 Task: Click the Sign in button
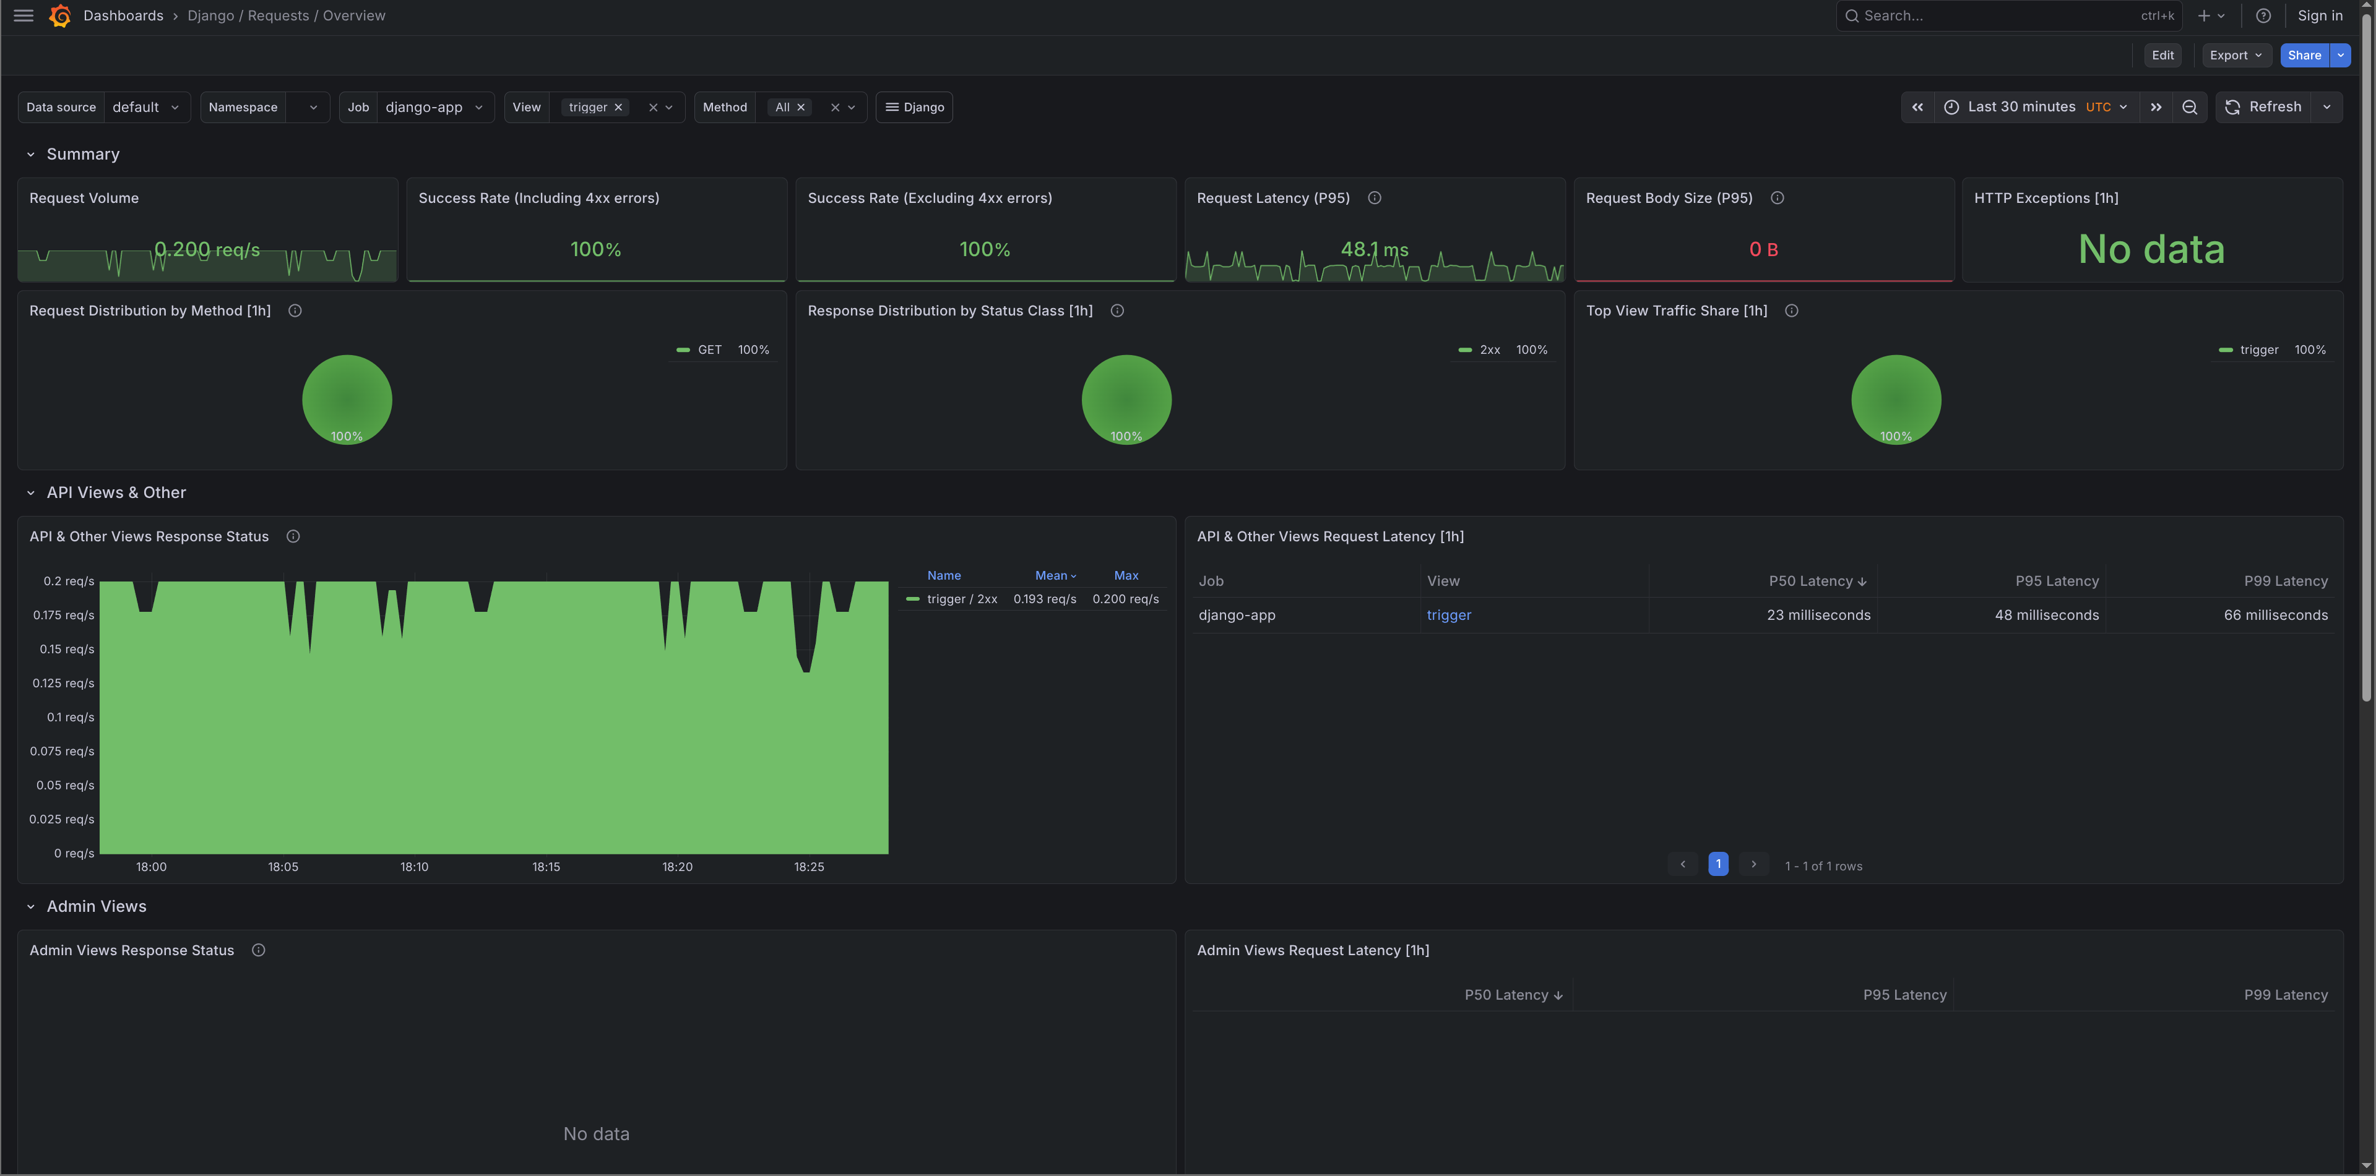(2320, 15)
